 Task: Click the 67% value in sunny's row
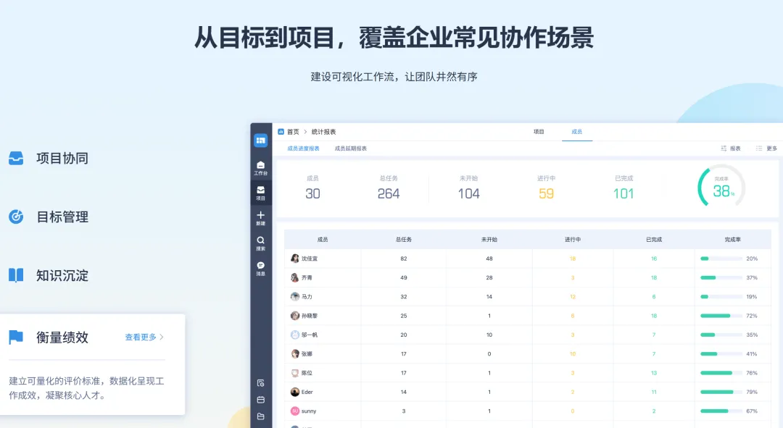pos(752,411)
